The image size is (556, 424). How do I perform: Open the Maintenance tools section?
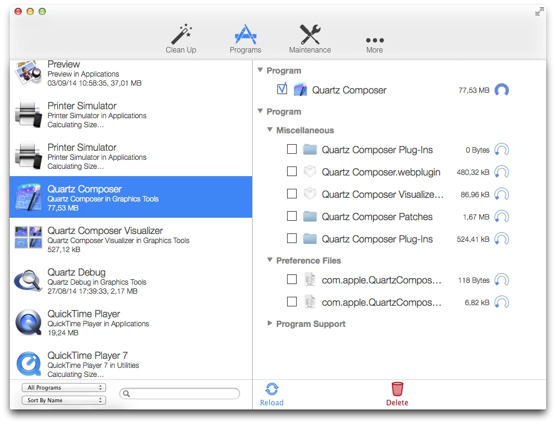coord(310,38)
